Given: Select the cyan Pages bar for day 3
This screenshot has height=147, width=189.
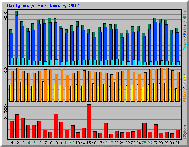Looking at the screenshot, I should point(23,61).
